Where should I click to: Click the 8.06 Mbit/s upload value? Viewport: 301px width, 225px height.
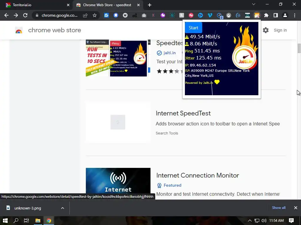[x=203, y=44]
